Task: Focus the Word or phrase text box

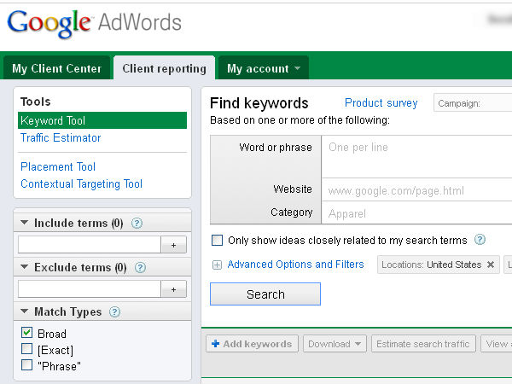Action: [417, 157]
